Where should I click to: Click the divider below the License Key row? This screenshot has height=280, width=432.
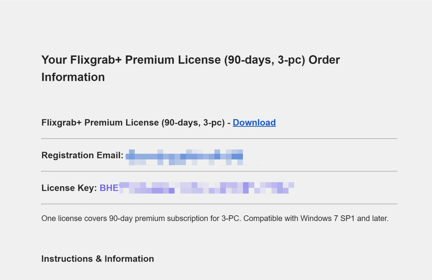[219, 204]
